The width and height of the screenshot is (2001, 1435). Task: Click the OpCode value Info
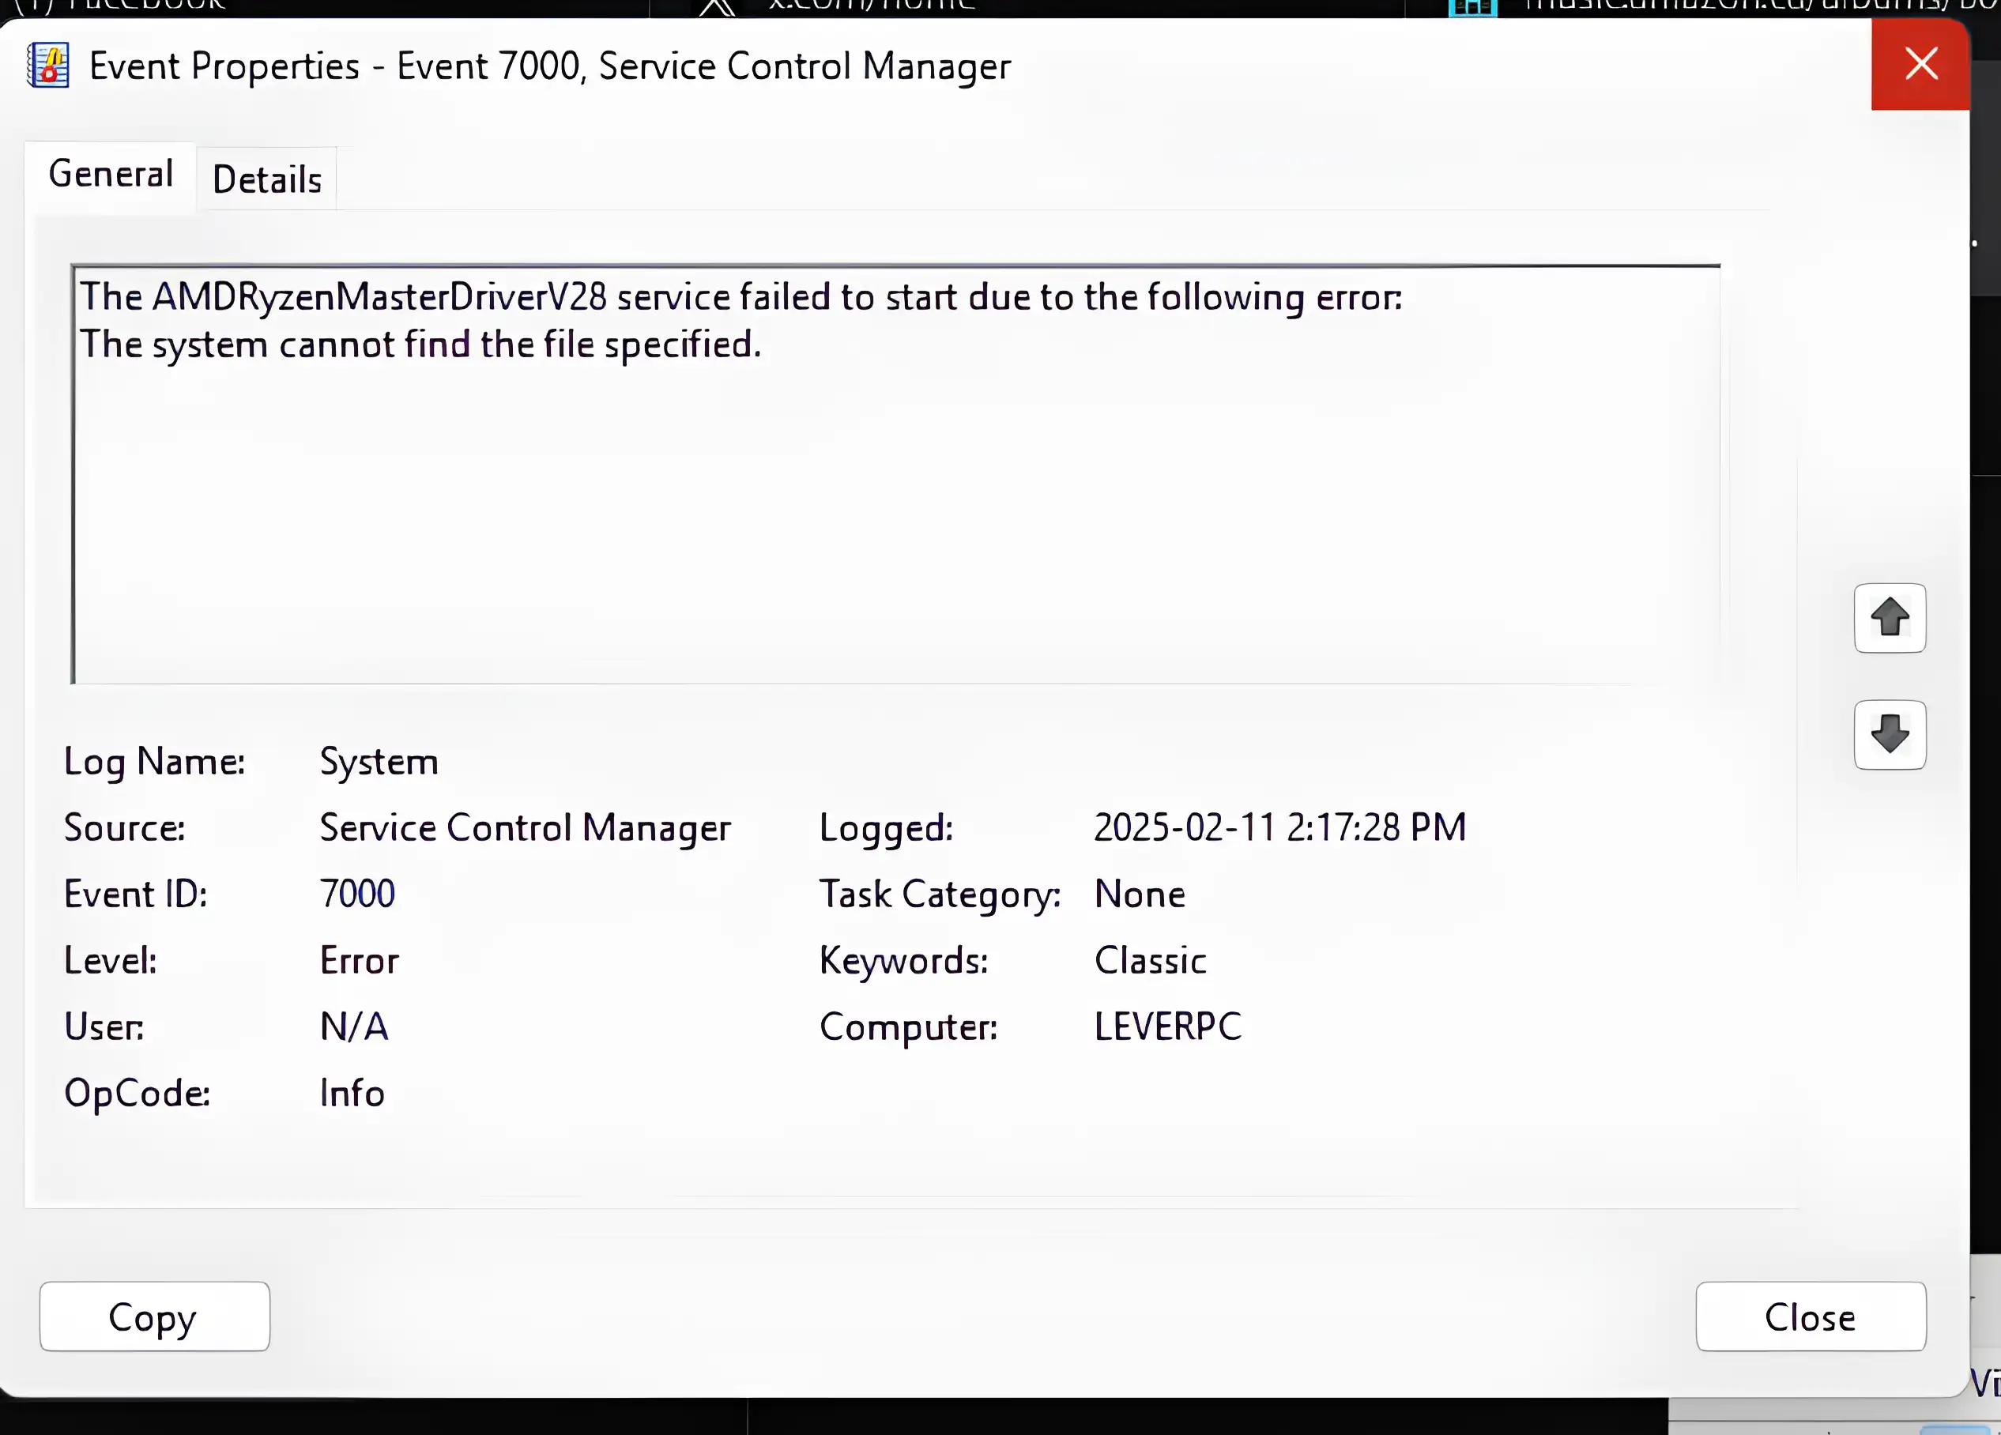[352, 1094]
